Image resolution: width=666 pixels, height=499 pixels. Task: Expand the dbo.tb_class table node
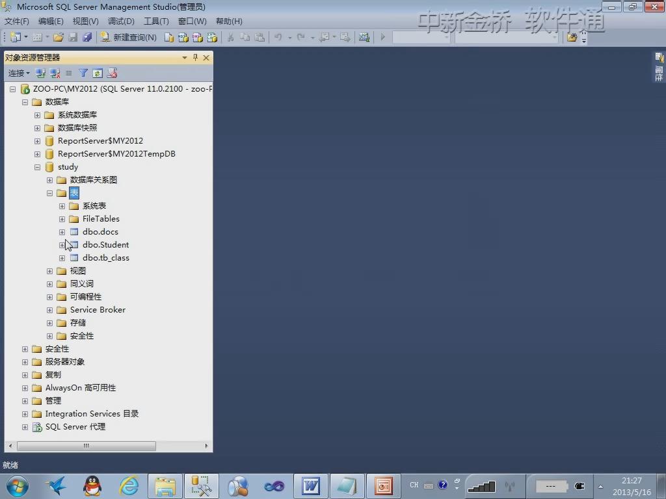(x=62, y=258)
